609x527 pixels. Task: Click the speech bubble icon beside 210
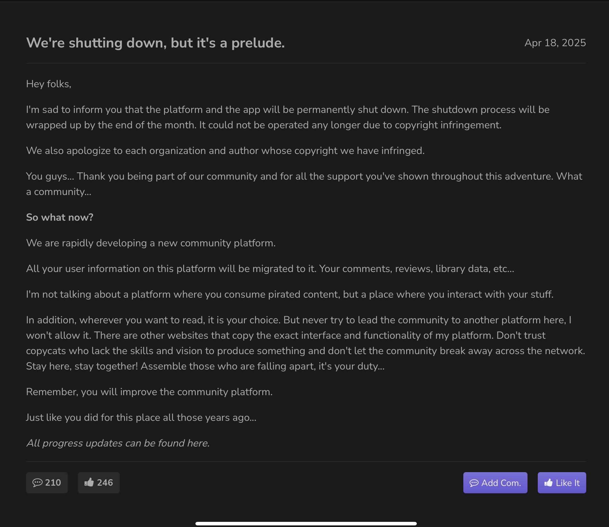[38, 482]
